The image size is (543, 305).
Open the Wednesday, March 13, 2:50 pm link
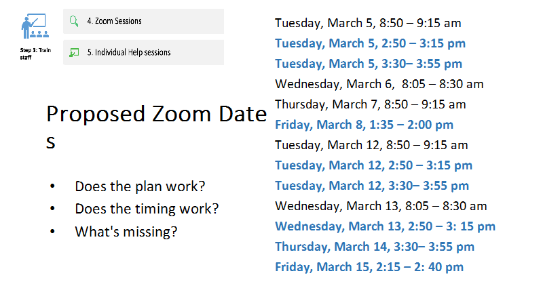pyautogui.click(x=385, y=226)
